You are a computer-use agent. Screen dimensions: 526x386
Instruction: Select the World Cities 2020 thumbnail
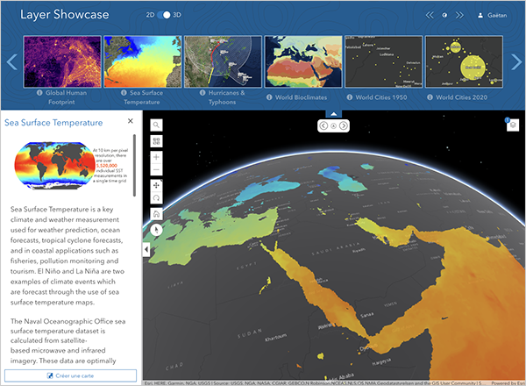(464, 61)
